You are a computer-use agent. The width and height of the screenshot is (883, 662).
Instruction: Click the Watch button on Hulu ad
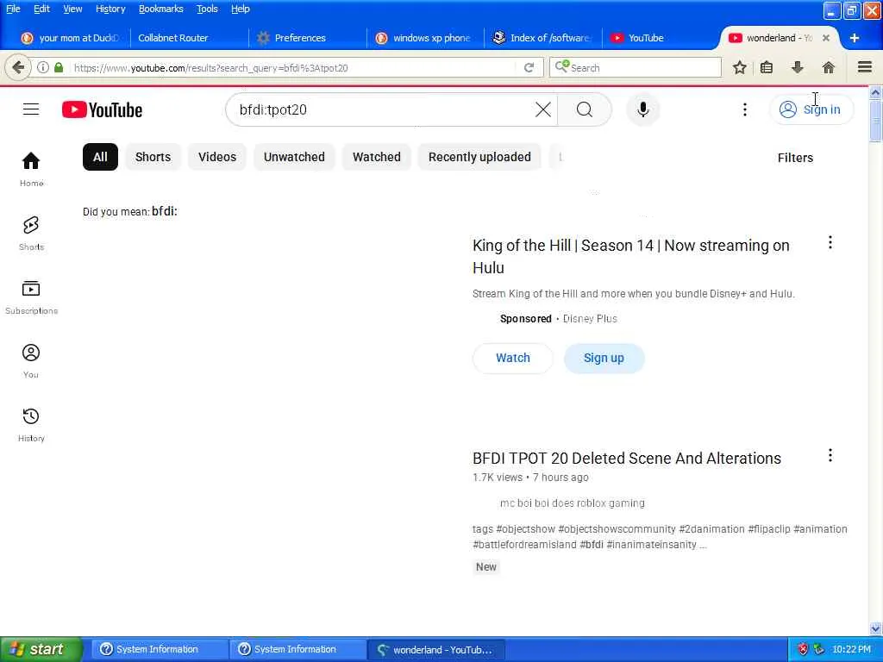tap(512, 358)
